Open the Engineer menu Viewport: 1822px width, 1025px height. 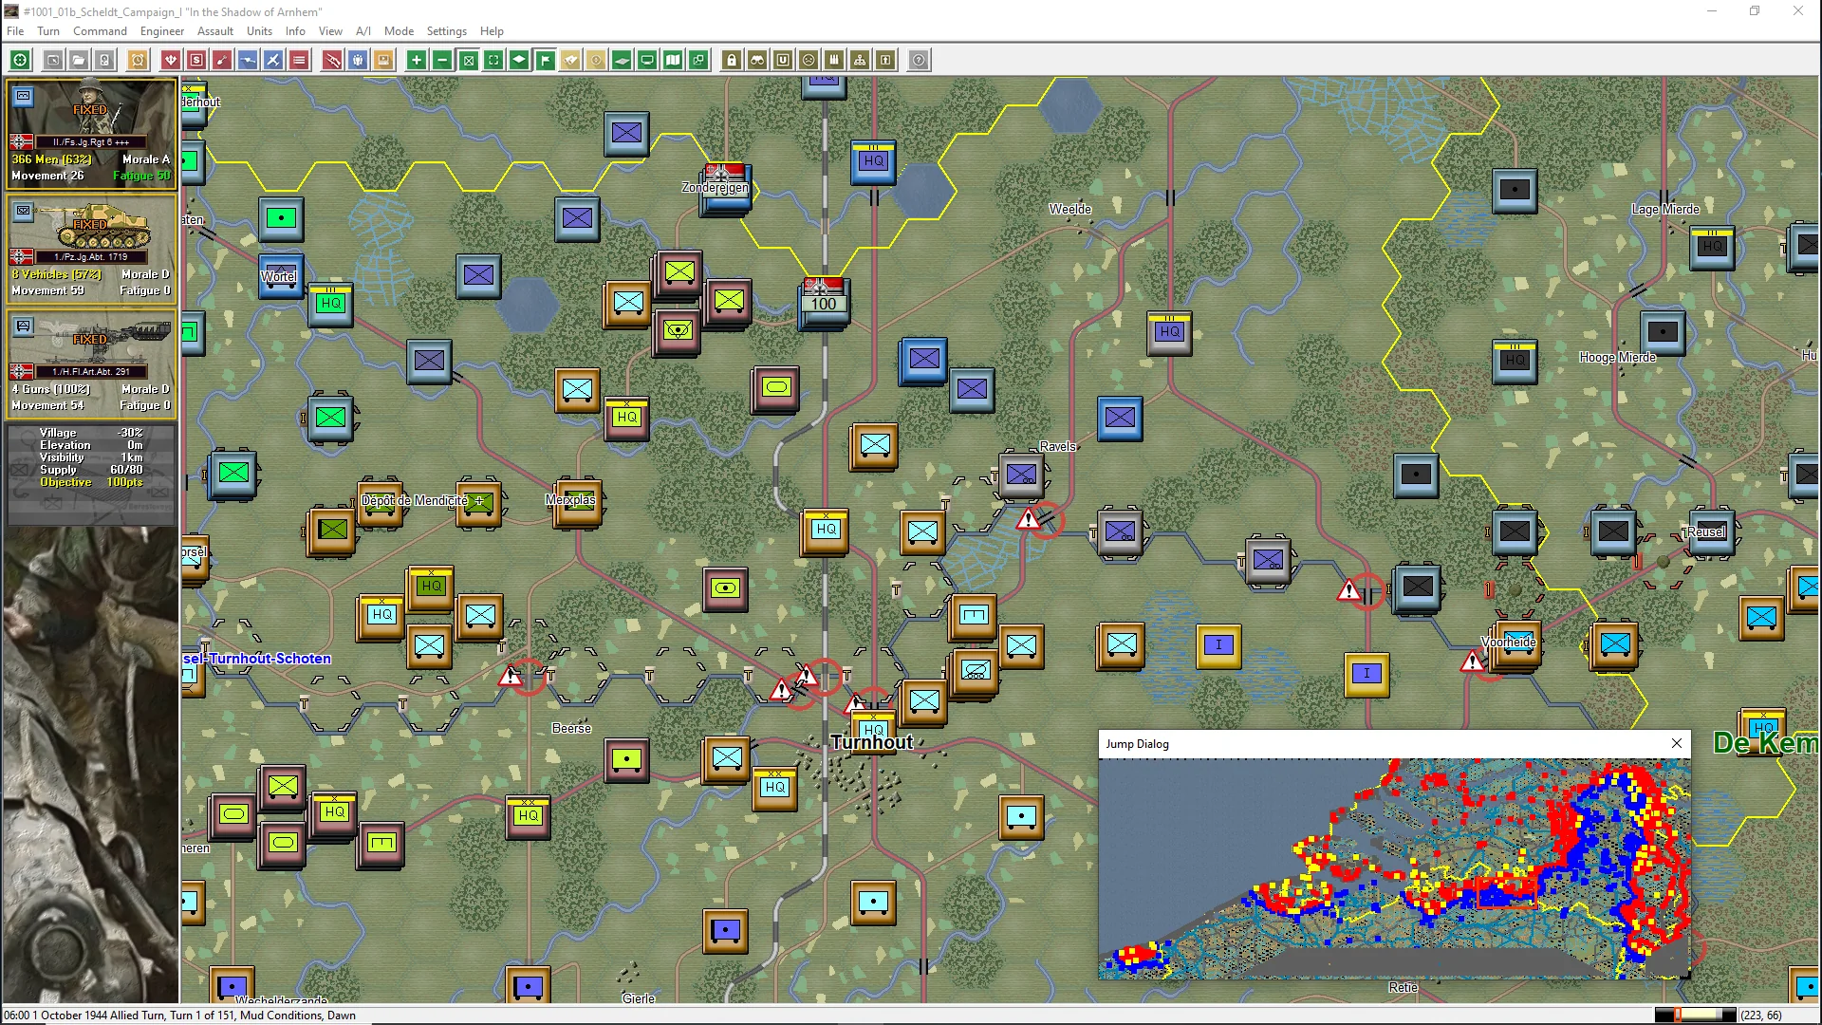coord(162,30)
